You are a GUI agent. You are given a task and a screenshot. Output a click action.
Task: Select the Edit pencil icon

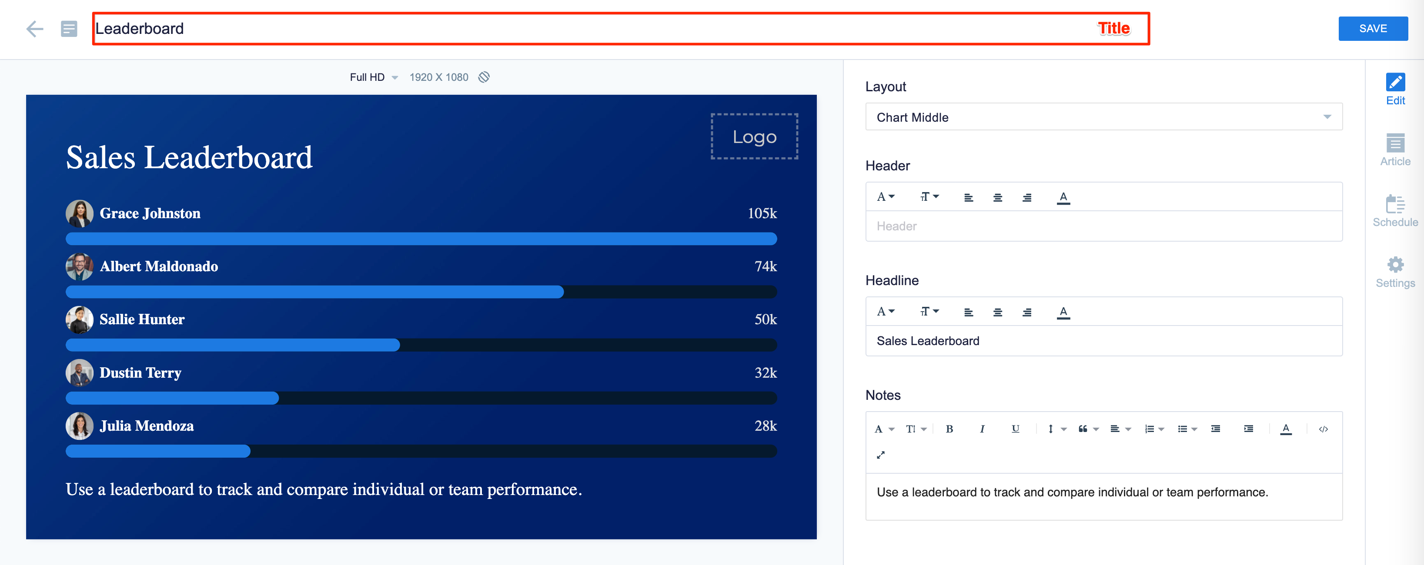click(1395, 88)
